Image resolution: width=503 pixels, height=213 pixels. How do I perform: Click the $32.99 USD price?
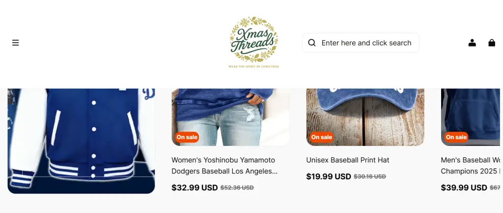195,188
